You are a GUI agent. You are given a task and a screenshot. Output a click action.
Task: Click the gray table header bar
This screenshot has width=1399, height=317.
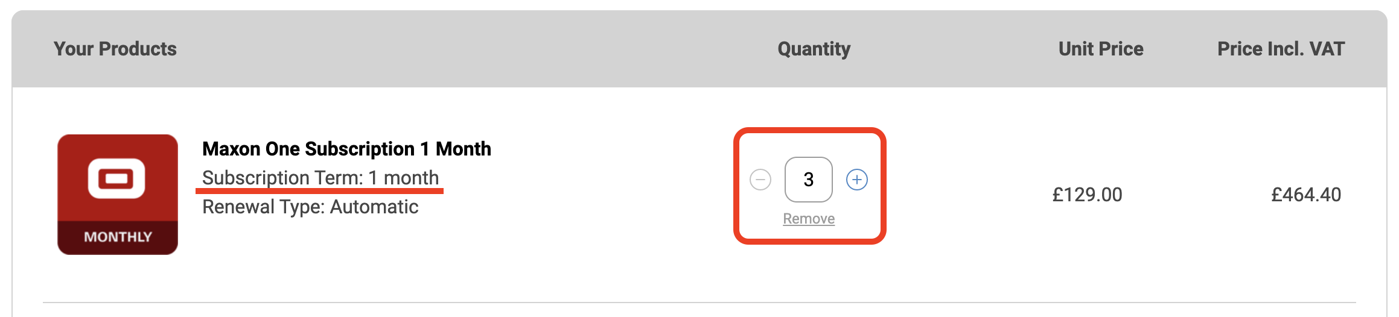[699, 49]
